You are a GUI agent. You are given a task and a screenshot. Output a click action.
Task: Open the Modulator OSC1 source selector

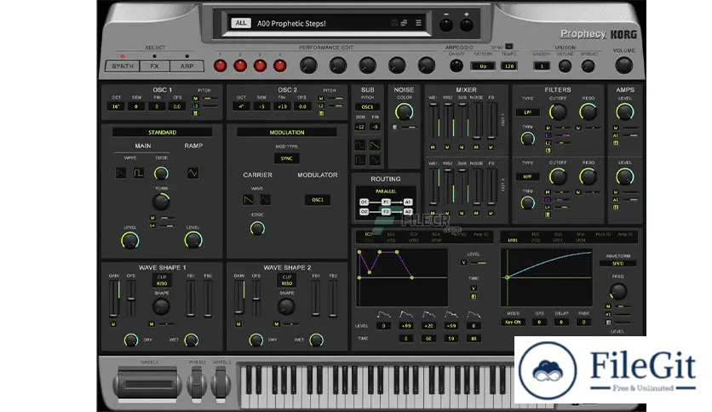tap(318, 200)
